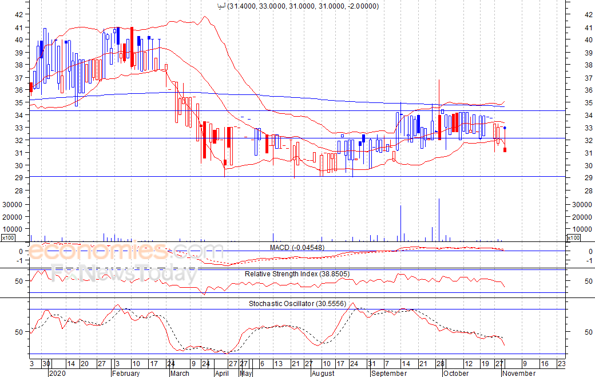Select the September month label
Image resolution: width=595 pixels, height=377 pixels.
[x=389, y=373]
